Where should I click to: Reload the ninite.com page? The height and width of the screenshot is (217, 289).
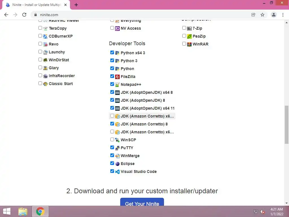pos(24,15)
